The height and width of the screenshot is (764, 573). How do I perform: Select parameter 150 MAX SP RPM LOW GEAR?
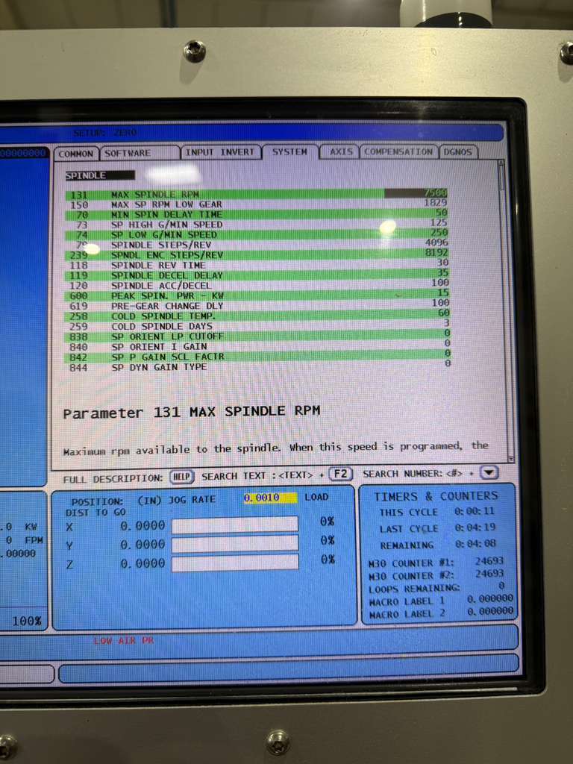pos(257,204)
